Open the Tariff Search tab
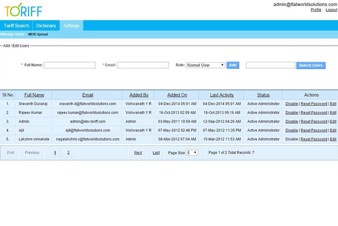338x226 pixels. [17, 26]
